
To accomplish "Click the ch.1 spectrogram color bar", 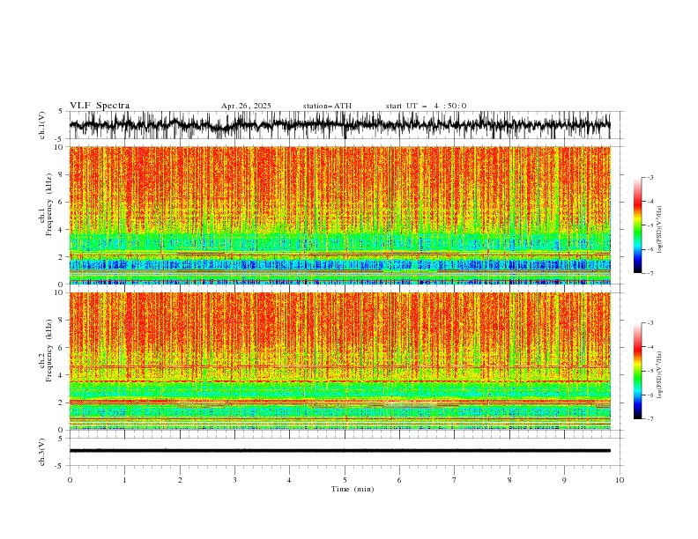I will pyautogui.click(x=637, y=225).
